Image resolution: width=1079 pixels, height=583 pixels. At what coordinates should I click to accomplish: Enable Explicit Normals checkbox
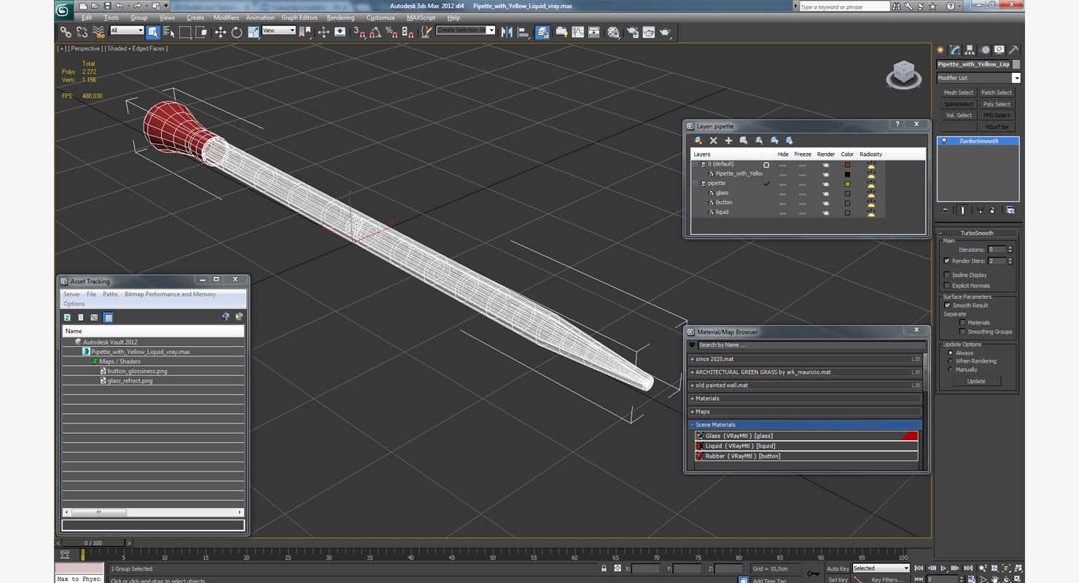[946, 286]
